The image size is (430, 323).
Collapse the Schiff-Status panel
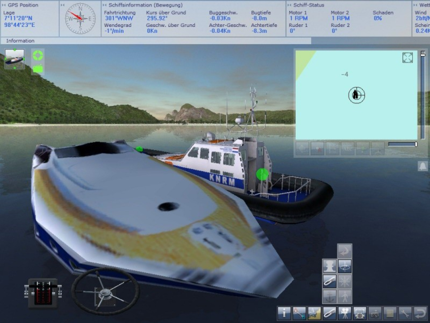[x=289, y=5]
